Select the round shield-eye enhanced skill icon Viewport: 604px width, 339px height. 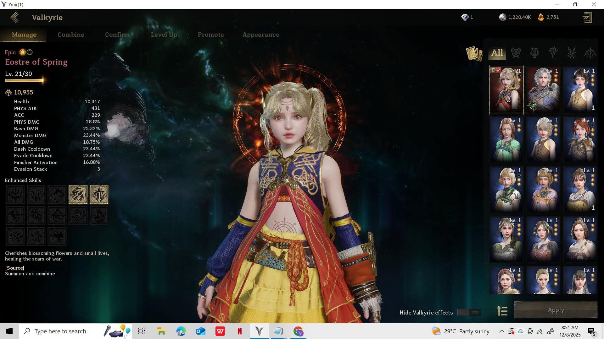[36, 216]
